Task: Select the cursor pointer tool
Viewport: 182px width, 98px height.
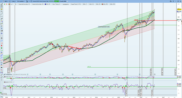Action: pos(2,7)
